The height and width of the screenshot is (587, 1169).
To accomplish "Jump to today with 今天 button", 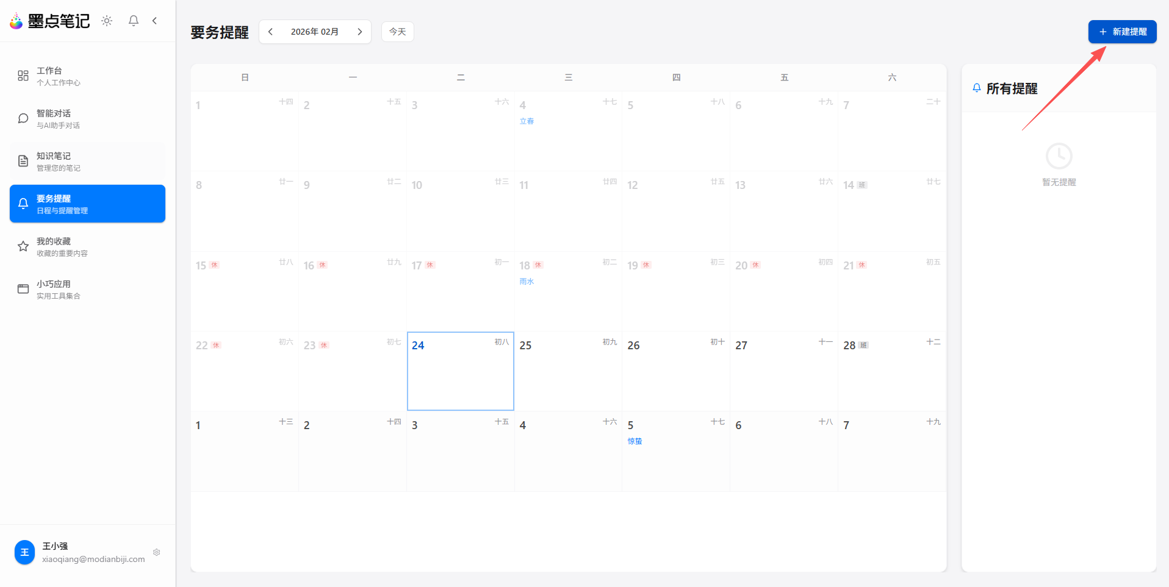I will [x=397, y=32].
